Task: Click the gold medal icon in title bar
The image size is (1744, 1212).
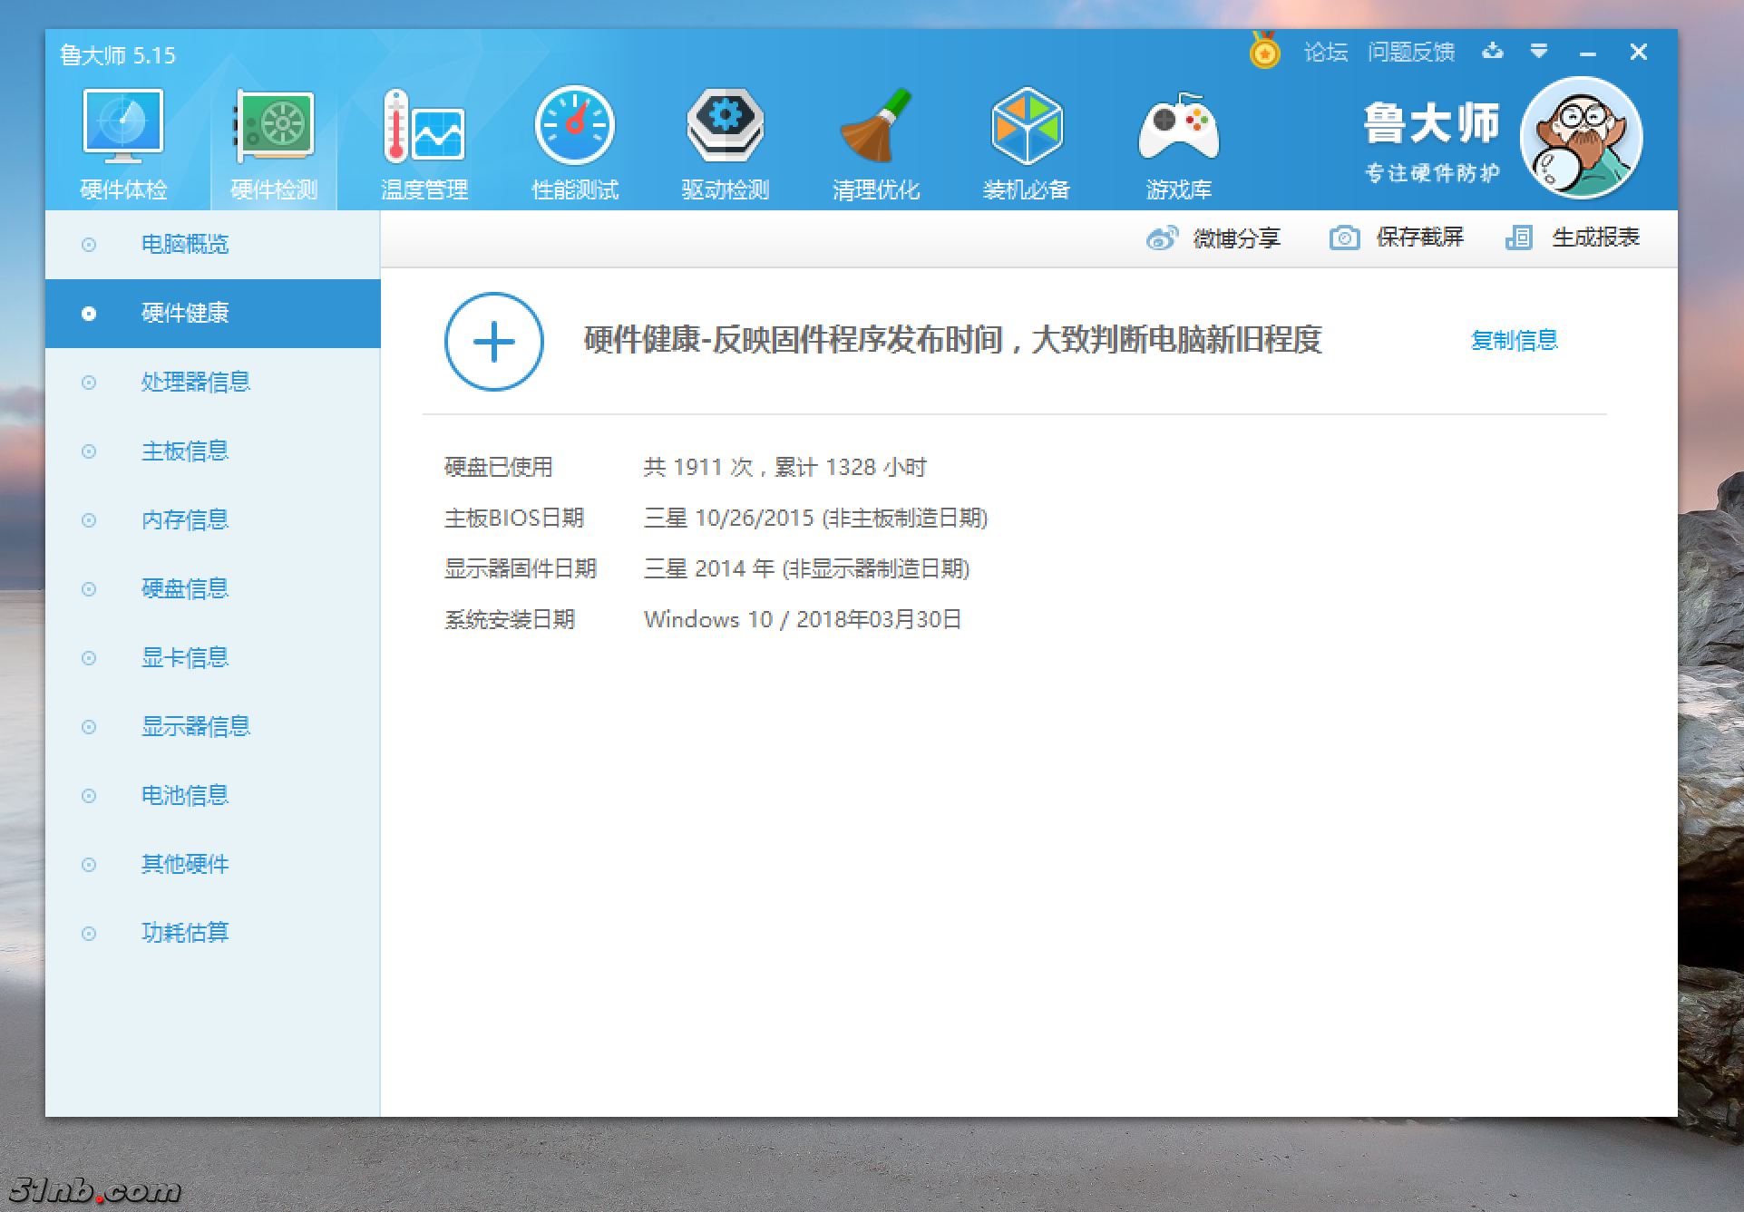Action: click(x=1264, y=52)
